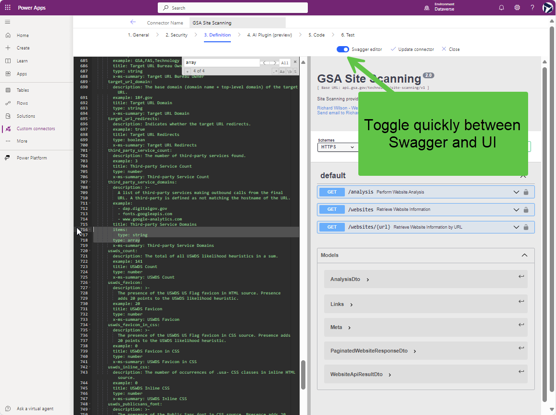The image size is (556, 415).
Task: Select the 3. Definition step
Action: (217, 35)
